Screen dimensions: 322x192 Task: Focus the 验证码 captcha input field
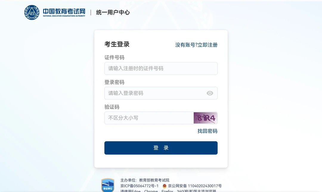[x=149, y=118]
